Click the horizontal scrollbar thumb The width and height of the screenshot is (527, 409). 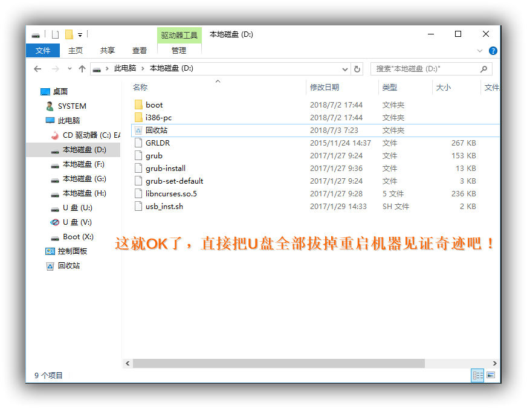pyautogui.click(x=279, y=363)
